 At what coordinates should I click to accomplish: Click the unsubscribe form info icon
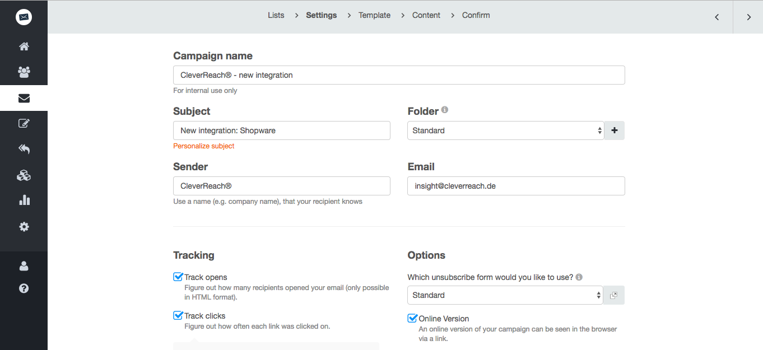click(579, 277)
